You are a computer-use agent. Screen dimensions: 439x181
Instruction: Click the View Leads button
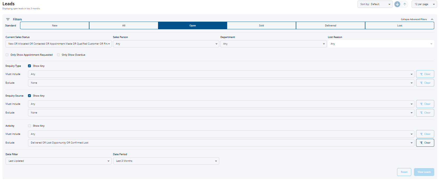[x=424, y=172]
